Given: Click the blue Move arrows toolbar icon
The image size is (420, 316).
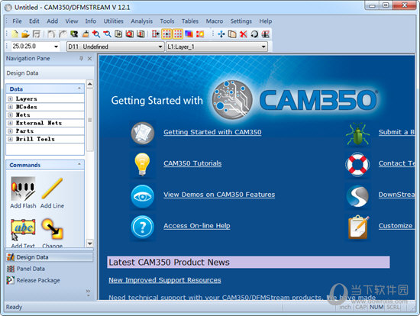Looking at the screenshot, I should click(x=221, y=34).
